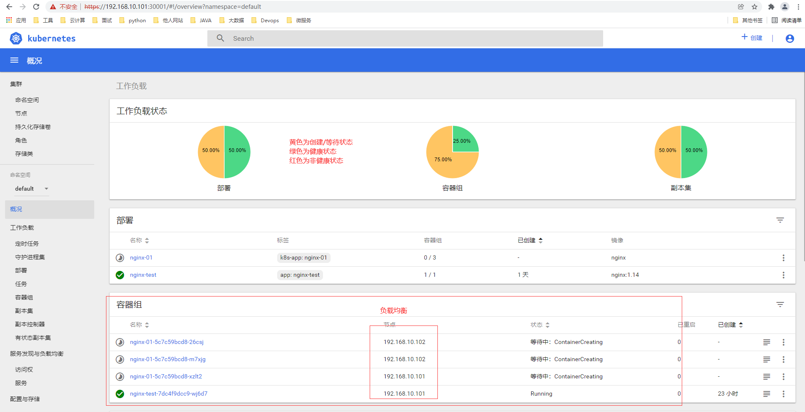Open actions menu for nginx-01 deployment

(784, 258)
